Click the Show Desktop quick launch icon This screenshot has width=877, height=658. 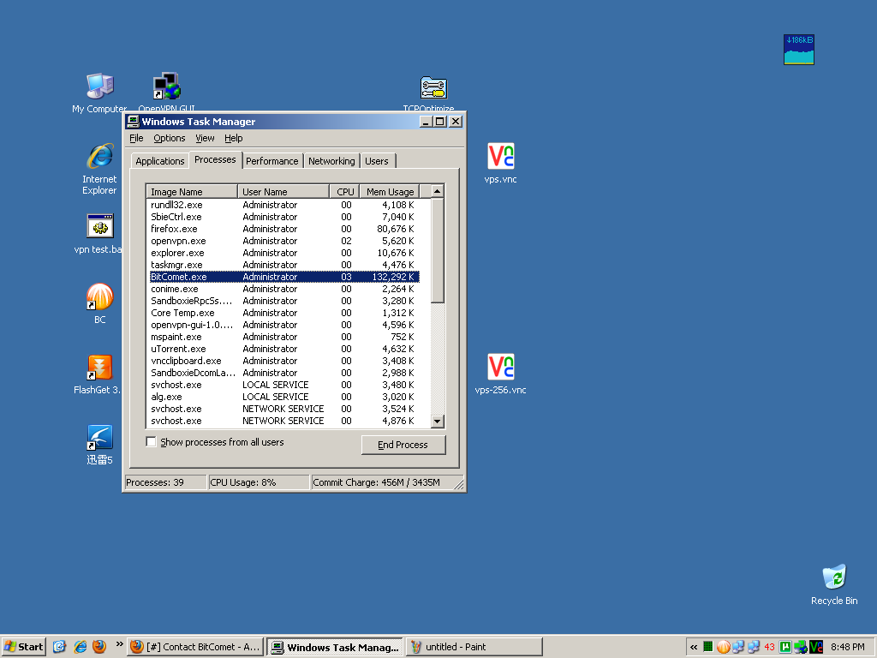[59, 647]
